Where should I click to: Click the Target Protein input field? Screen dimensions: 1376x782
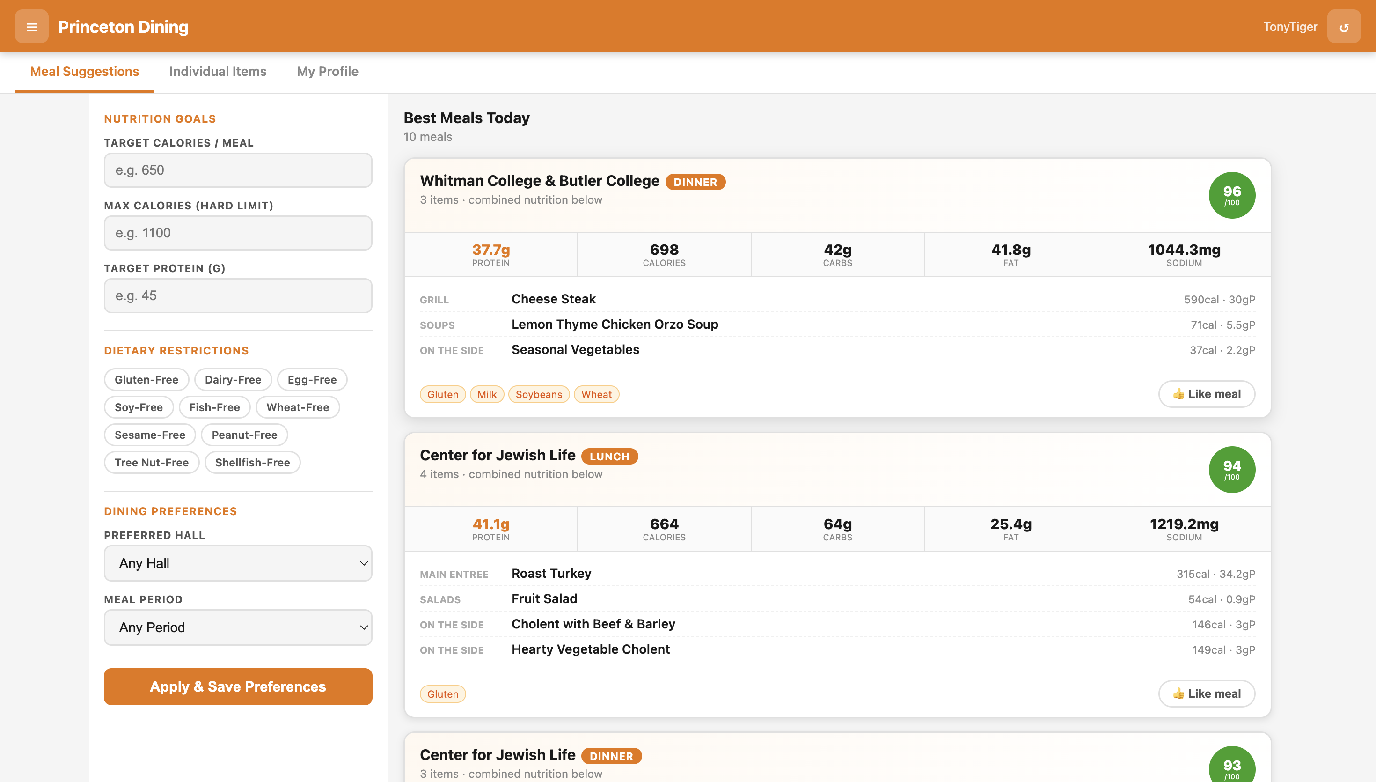coord(238,295)
